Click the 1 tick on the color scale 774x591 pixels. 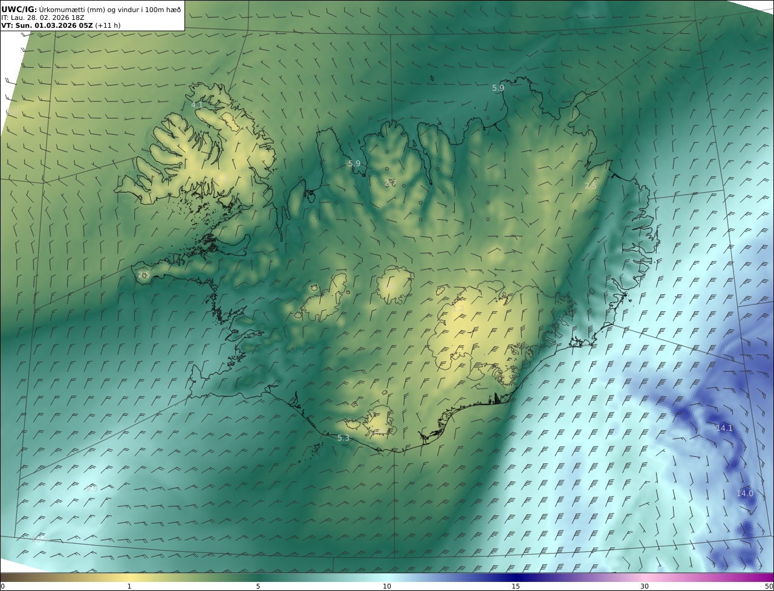pos(129,586)
